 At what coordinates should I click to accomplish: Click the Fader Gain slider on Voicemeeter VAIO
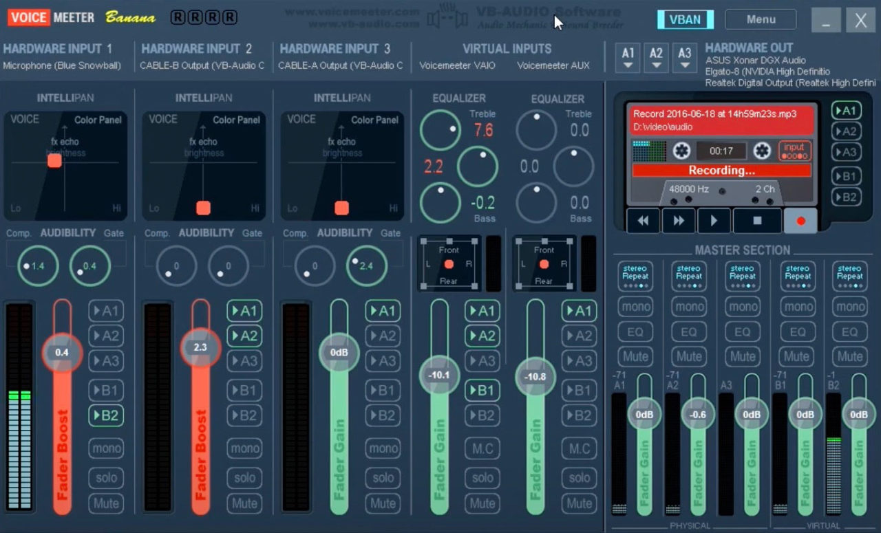[438, 376]
